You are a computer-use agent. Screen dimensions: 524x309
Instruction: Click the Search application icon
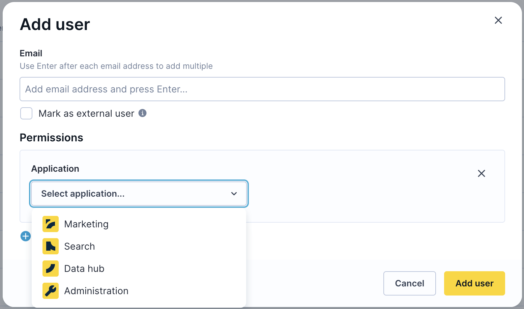point(51,246)
